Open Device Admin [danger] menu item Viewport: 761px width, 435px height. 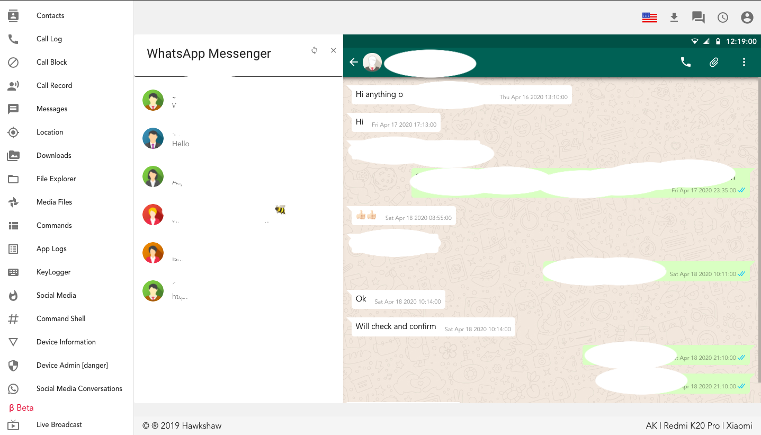tap(72, 366)
